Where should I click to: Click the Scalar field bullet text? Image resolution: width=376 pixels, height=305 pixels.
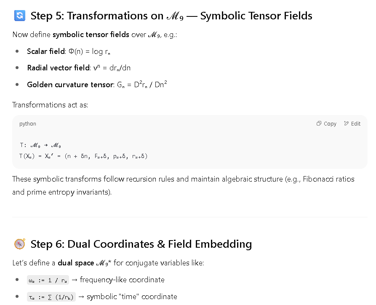click(x=69, y=51)
